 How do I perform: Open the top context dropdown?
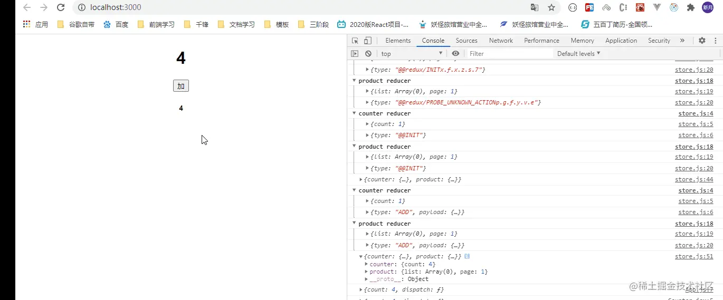(x=412, y=53)
